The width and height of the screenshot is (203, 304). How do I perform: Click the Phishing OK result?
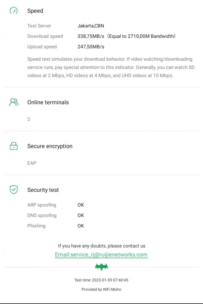pyautogui.click(x=81, y=226)
